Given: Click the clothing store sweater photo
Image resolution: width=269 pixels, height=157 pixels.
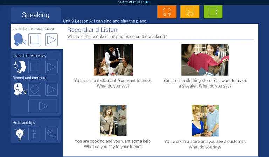Looking at the screenshot, I should pyautogui.click(x=205, y=60).
